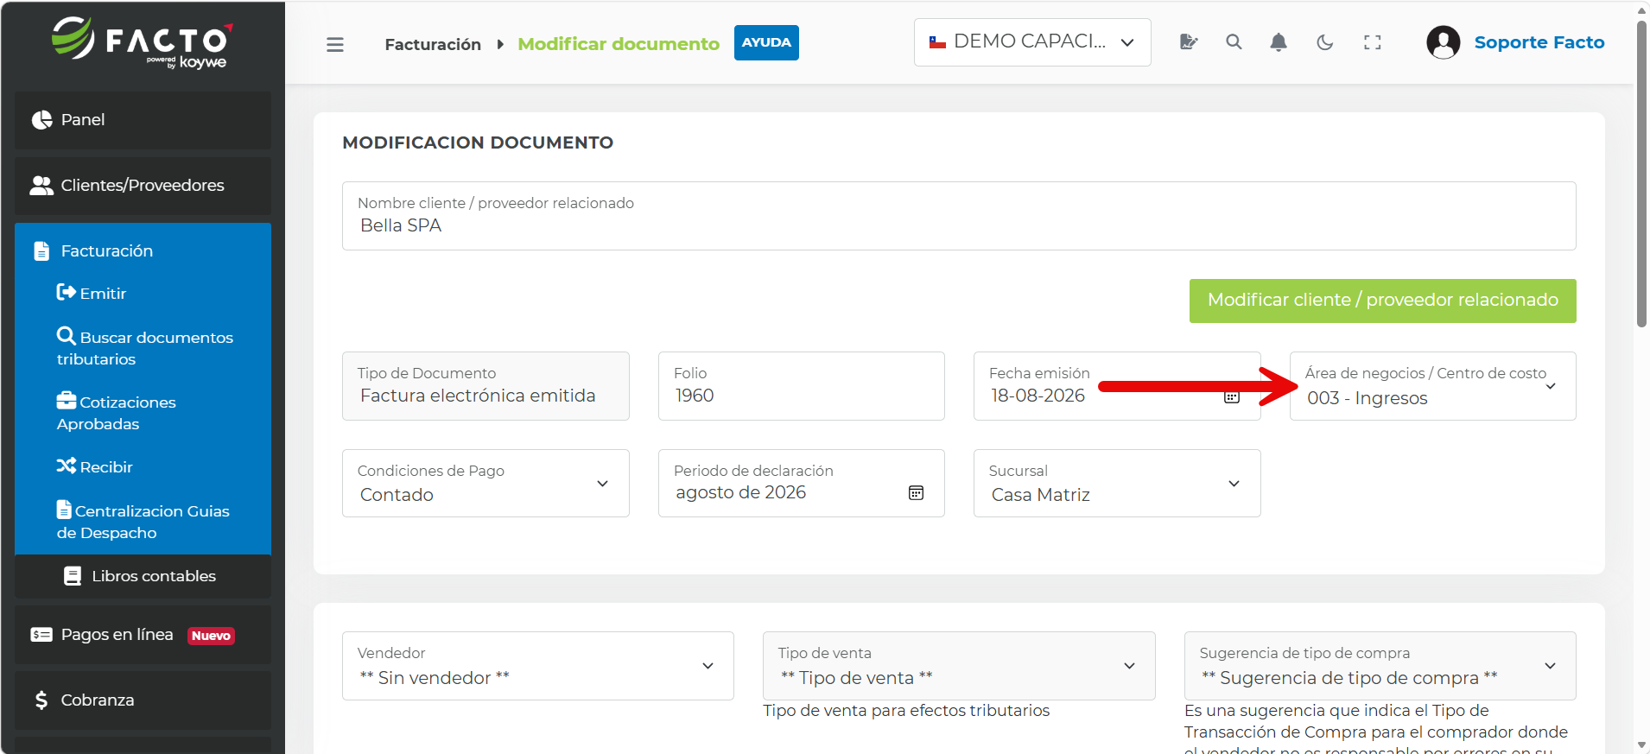Expand the Tipo de venta dropdown
The height and width of the screenshot is (754, 1650).
(959, 666)
